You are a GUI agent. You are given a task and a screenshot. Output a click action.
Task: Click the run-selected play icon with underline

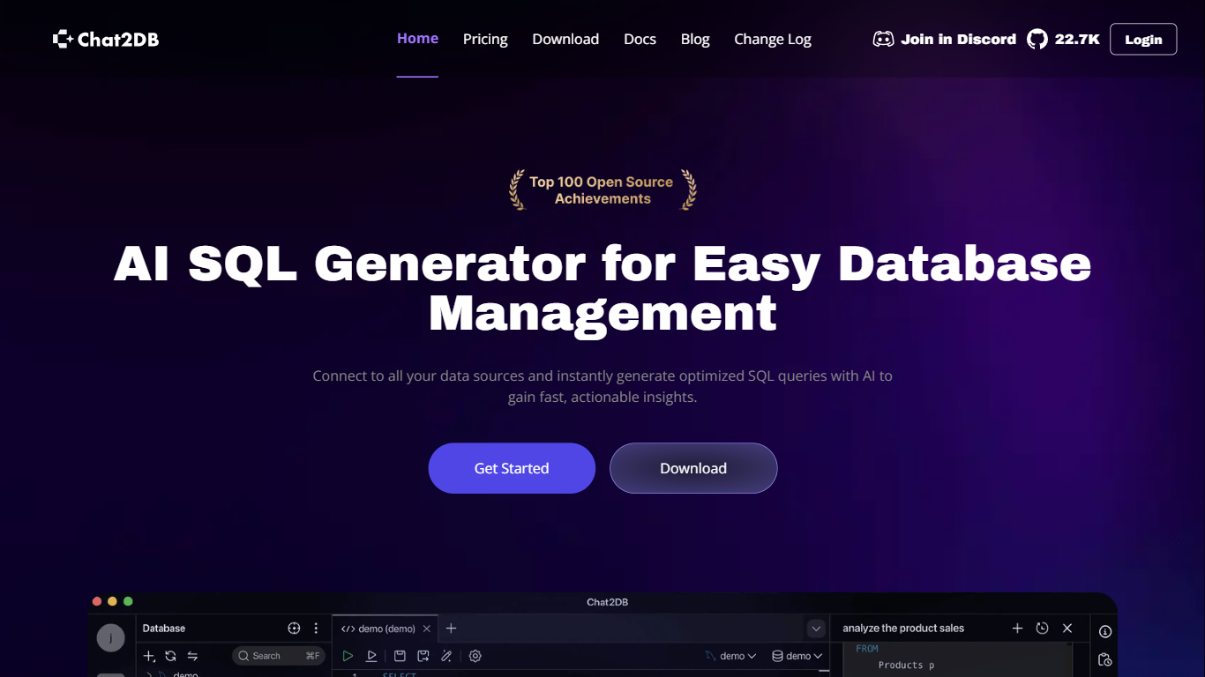point(372,656)
